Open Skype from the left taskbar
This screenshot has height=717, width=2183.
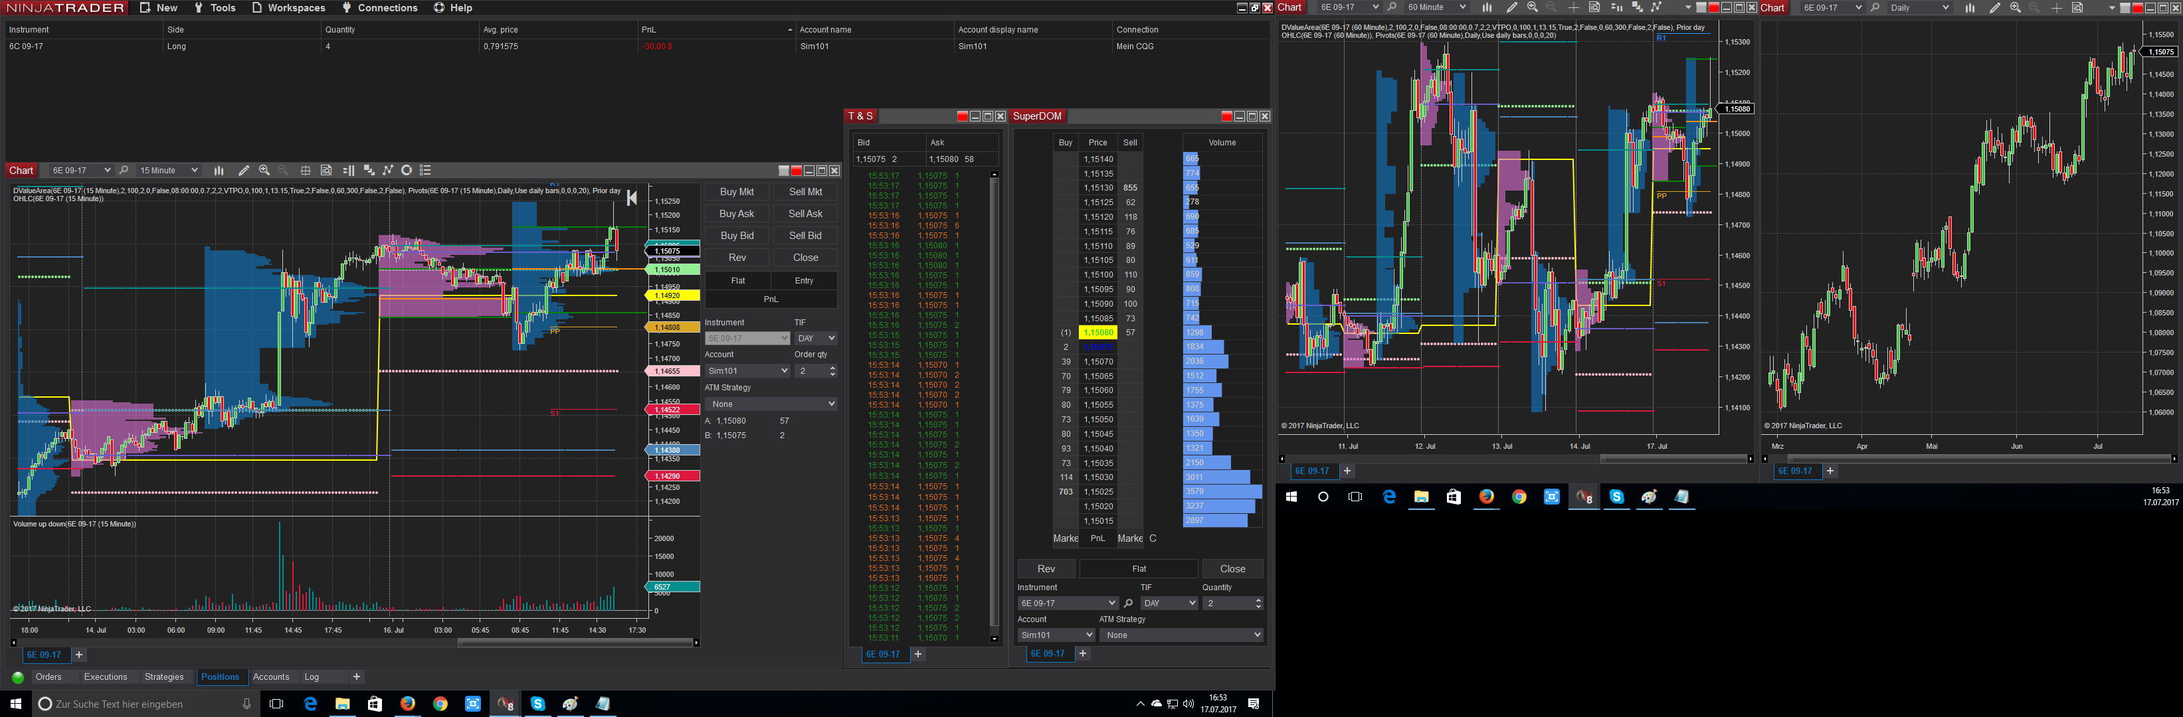click(537, 704)
